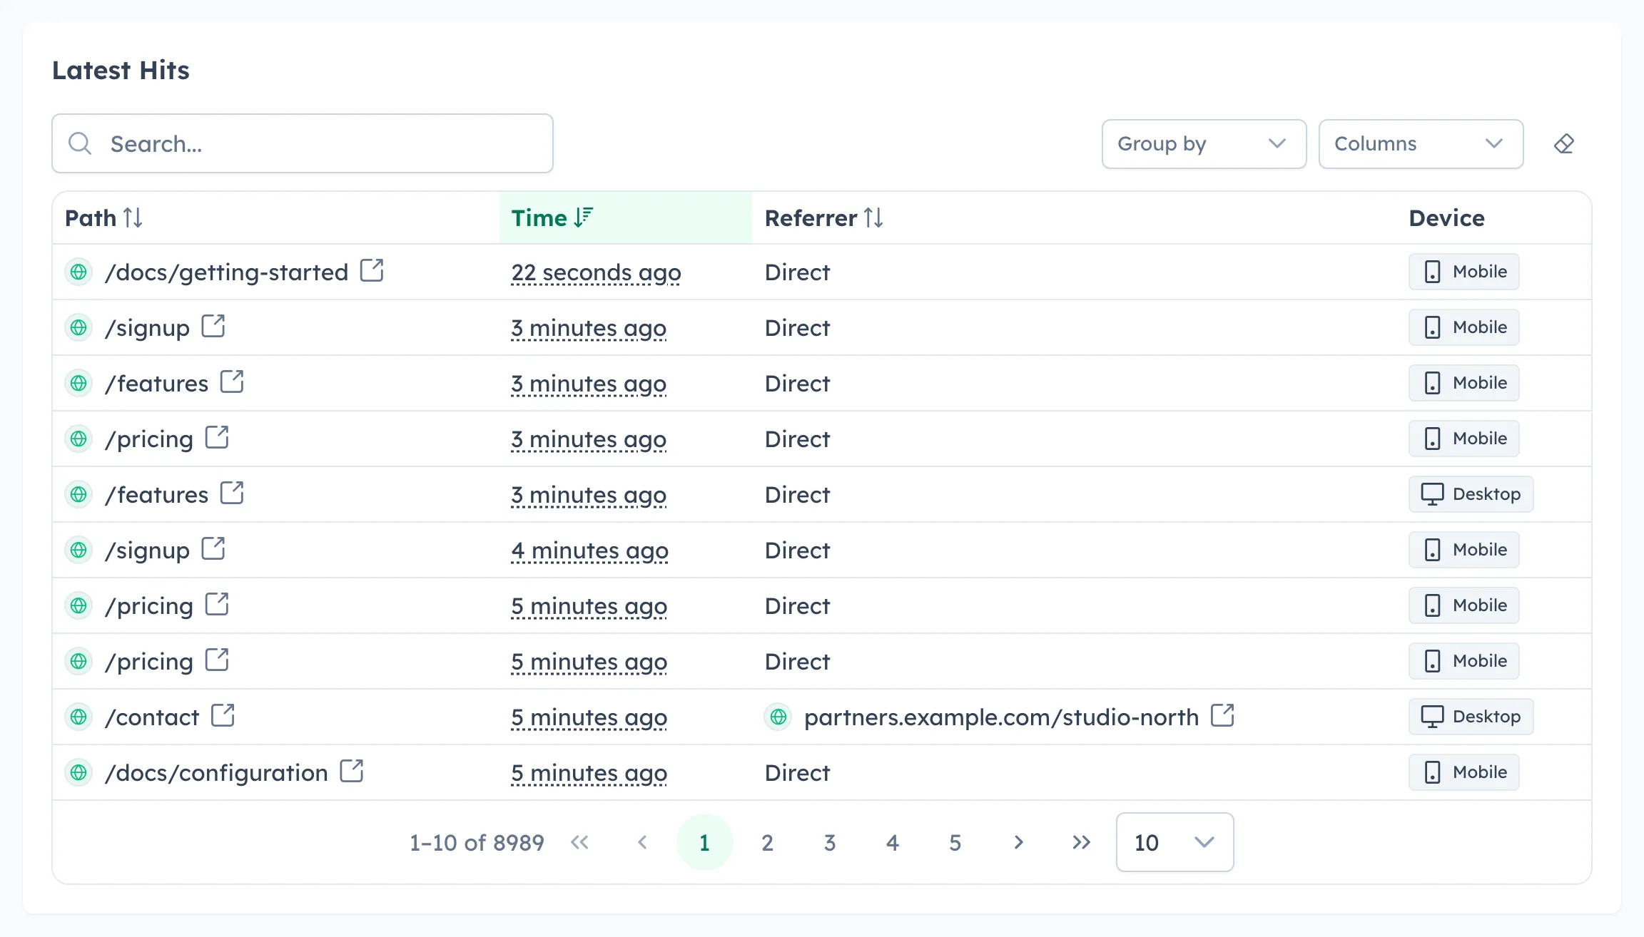Click globe icon beside /docs/getting-started
The width and height of the screenshot is (1644, 937).
coord(78,272)
